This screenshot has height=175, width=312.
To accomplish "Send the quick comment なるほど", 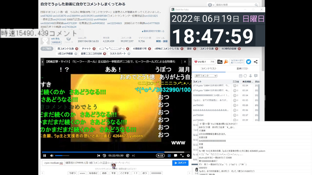I will 93,173.
